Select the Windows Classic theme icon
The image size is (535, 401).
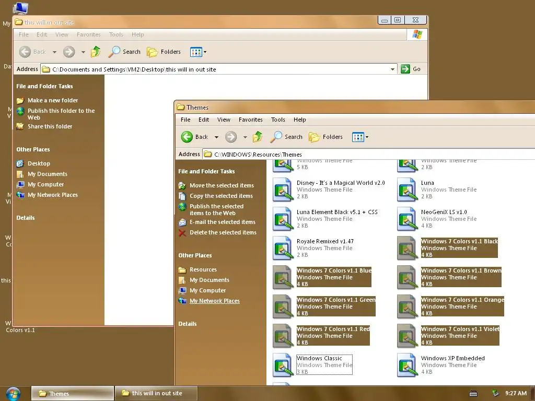pyautogui.click(x=283, y=365)
